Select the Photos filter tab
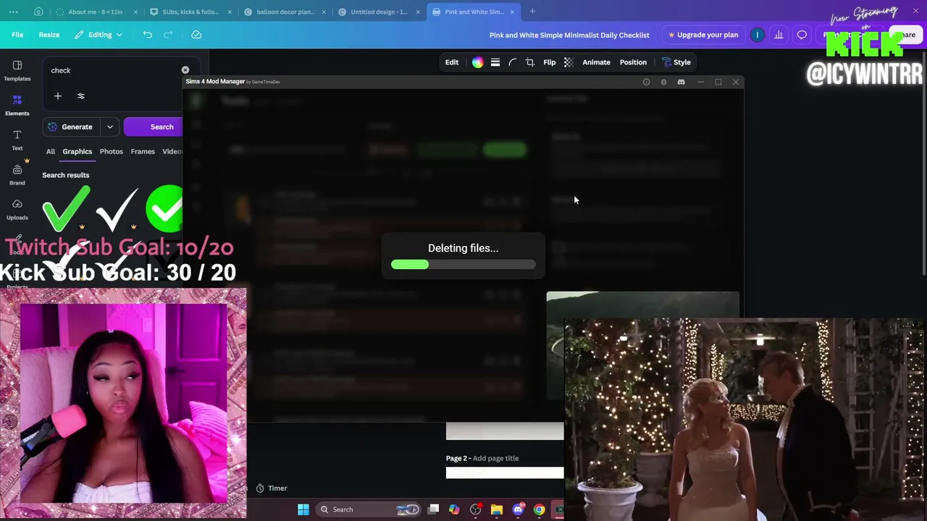The width and height of the screenshot is (927, 521). [112, 151]
